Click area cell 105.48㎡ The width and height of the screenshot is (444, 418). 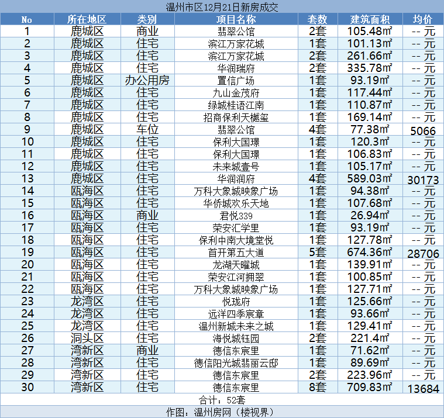[370, 31]
